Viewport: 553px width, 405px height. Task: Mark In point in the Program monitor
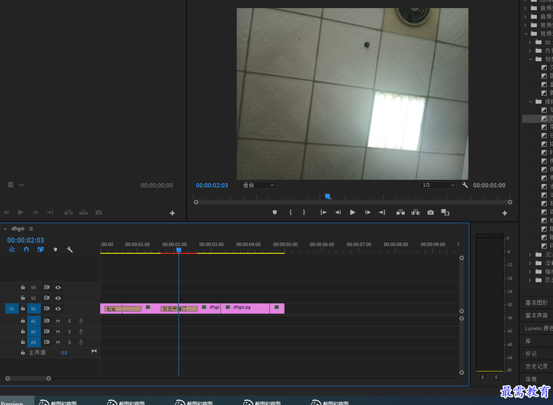coord(291,212)
